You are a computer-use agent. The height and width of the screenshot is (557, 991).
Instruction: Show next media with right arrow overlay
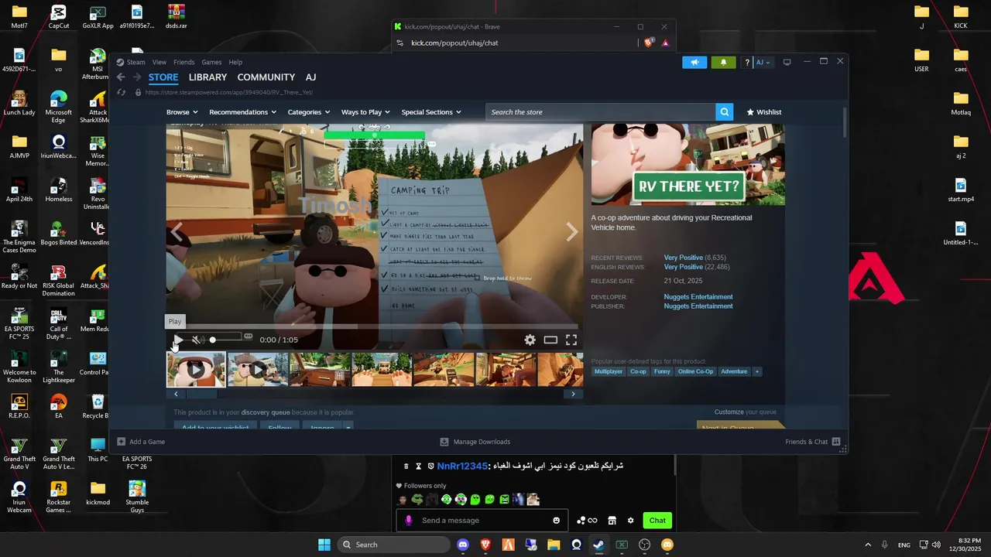(571, 231)
